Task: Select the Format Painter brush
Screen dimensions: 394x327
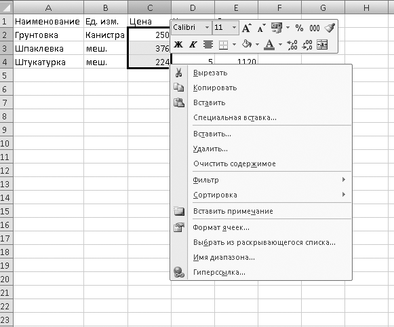Action: click(x=330, y=28)
